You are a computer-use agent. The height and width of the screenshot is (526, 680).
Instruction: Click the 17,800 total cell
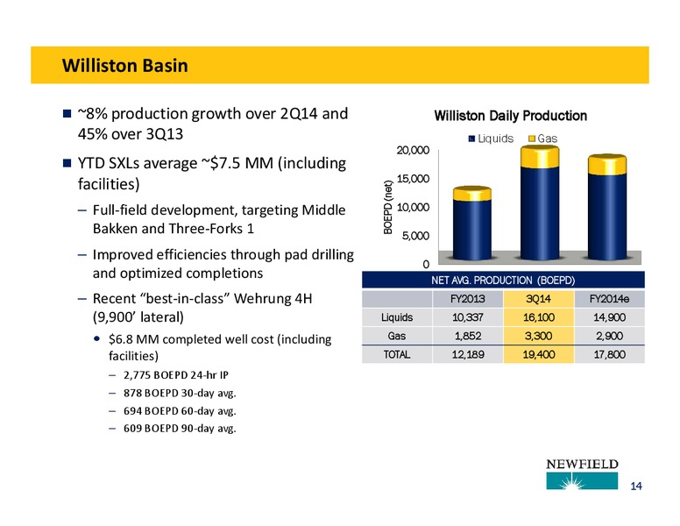point(609,354)
